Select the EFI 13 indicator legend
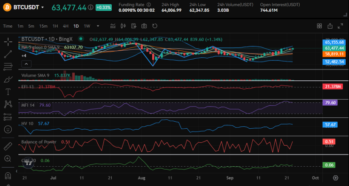 click(27, 86)
